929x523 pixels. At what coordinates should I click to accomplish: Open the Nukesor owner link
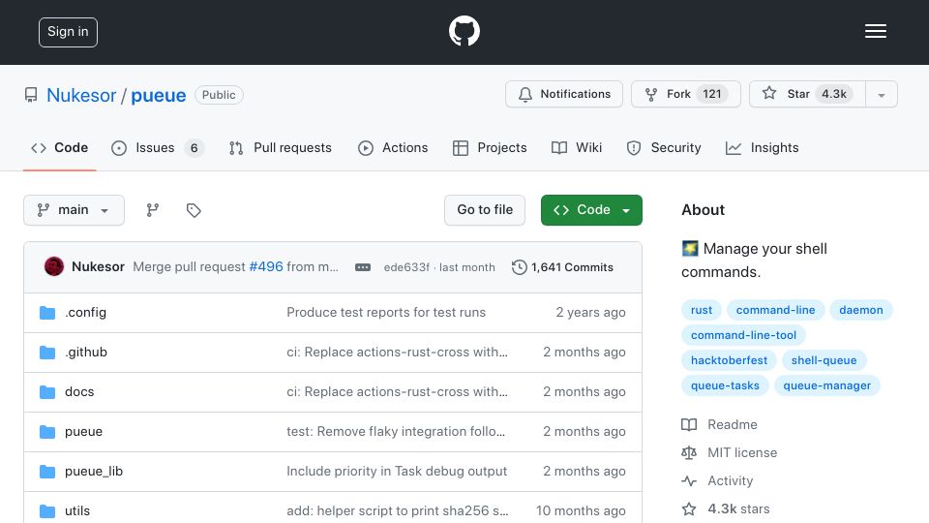81,95
